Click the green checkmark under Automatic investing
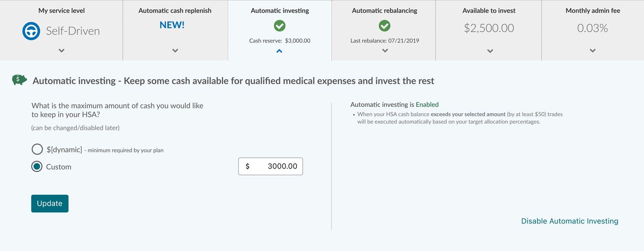The image size is (644, 251). [279, 26]
